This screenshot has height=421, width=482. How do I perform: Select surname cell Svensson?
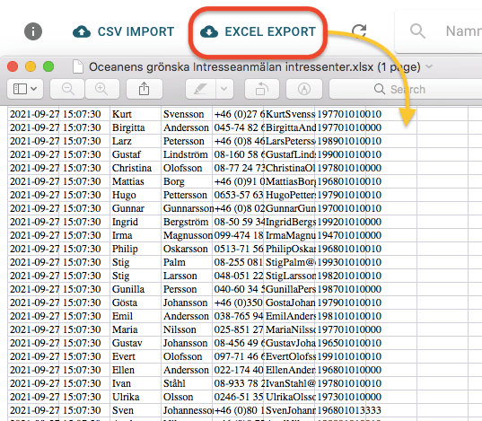[187, 114]
